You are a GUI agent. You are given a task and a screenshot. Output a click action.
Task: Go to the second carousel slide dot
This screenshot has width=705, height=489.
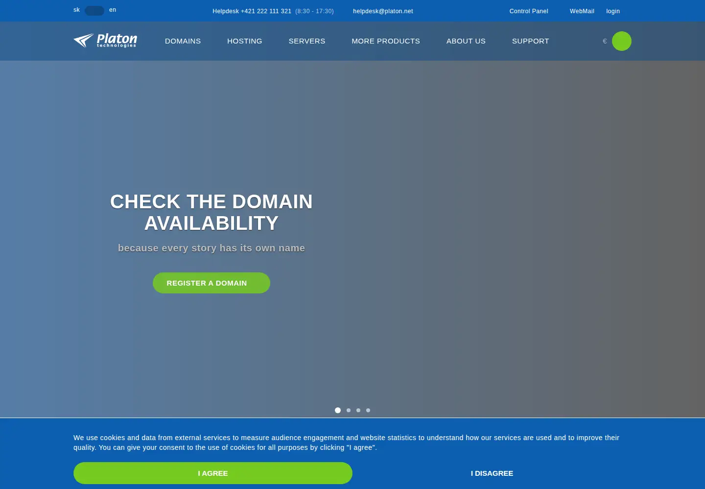click(349, 410)
